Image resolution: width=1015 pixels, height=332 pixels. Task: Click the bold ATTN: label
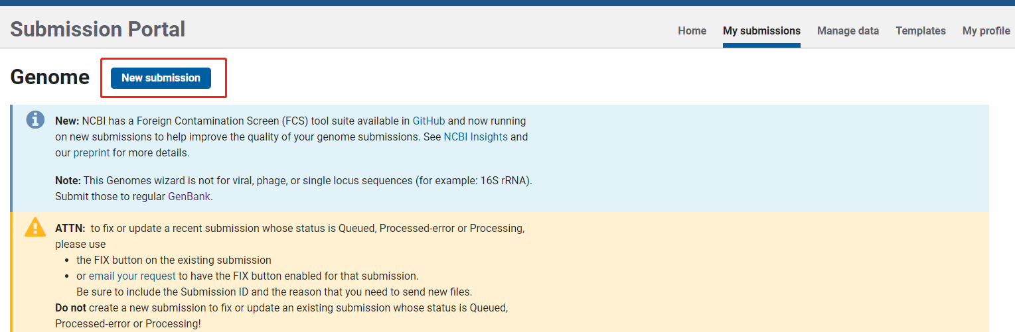point(70,228)
